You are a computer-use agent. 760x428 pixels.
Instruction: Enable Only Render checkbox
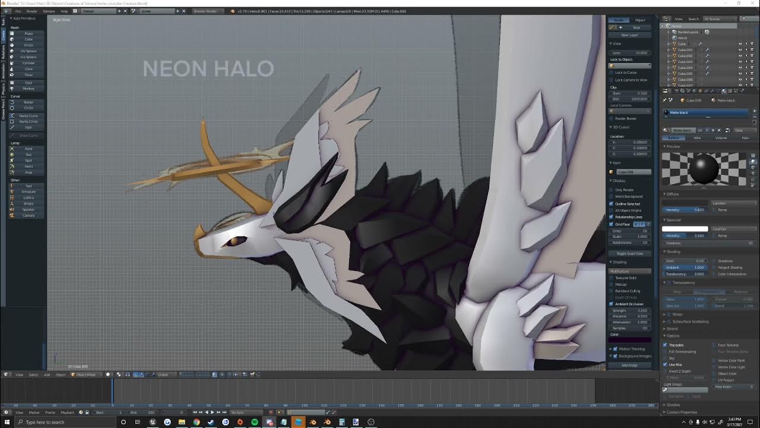coord(611,190)
